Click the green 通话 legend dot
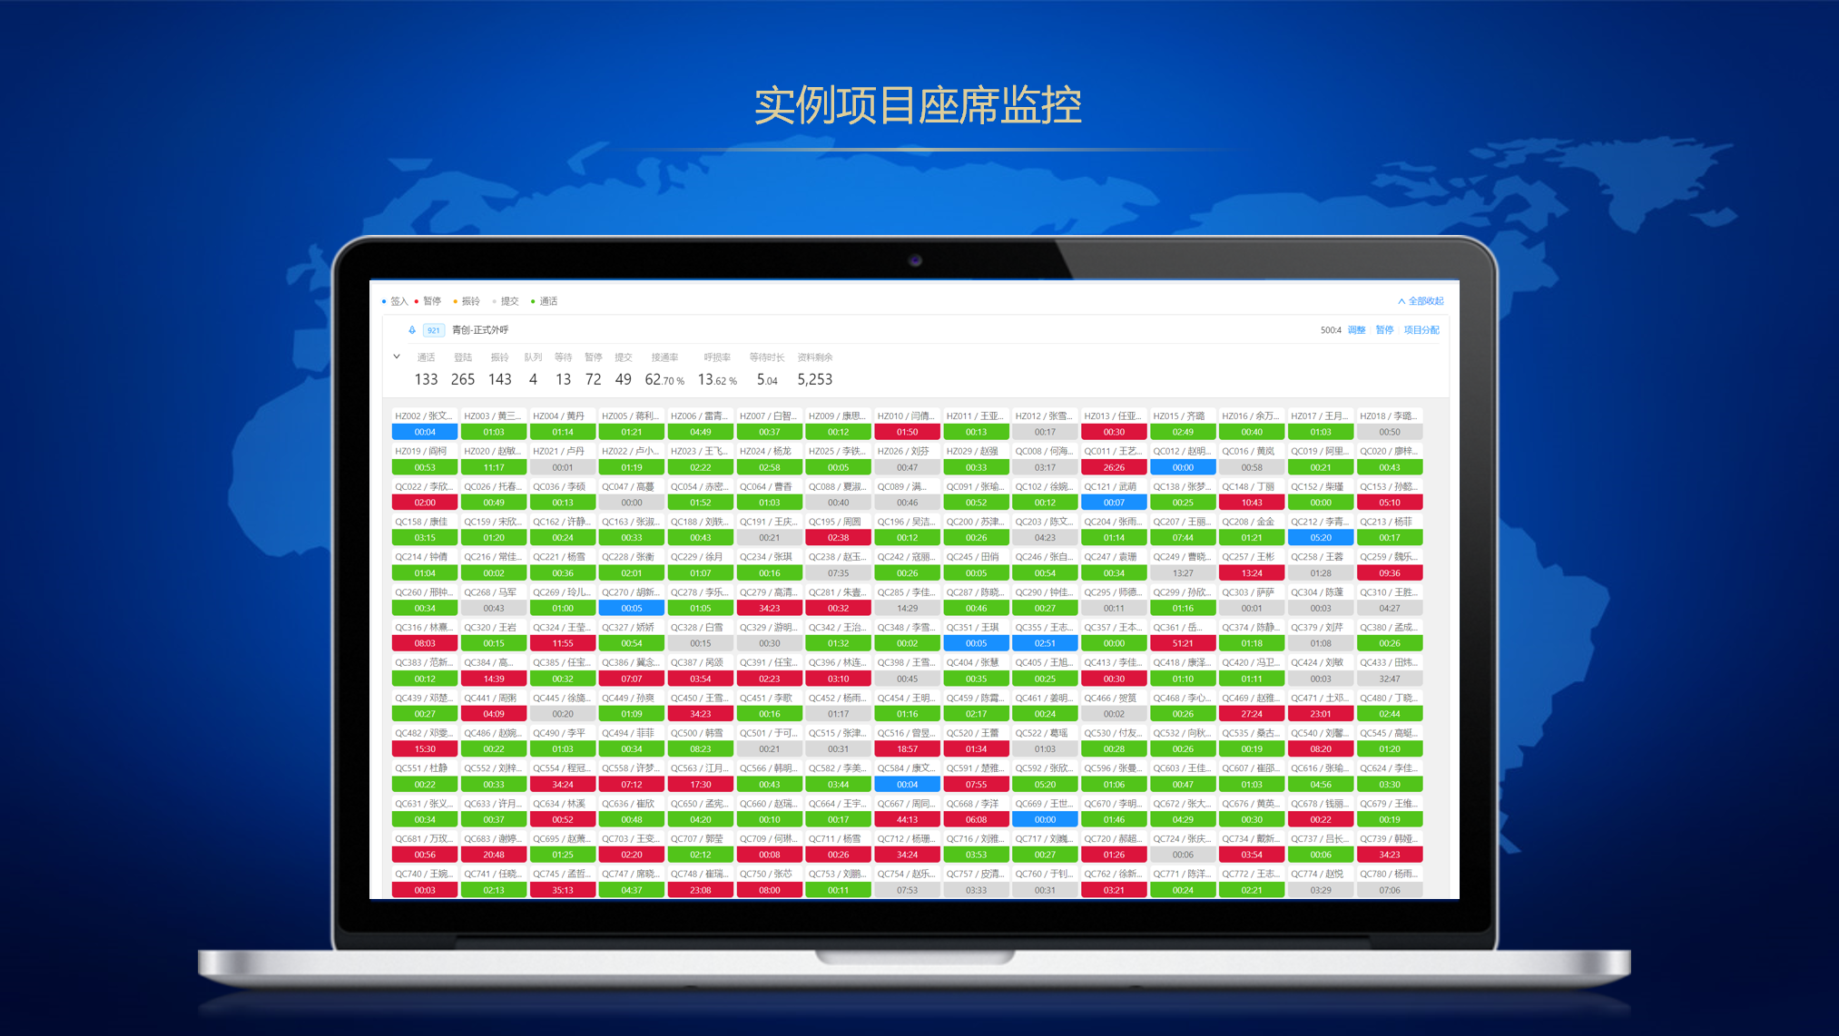Image resolution: width=1839 pixels, height=1036 pixels. coord(533,301)
